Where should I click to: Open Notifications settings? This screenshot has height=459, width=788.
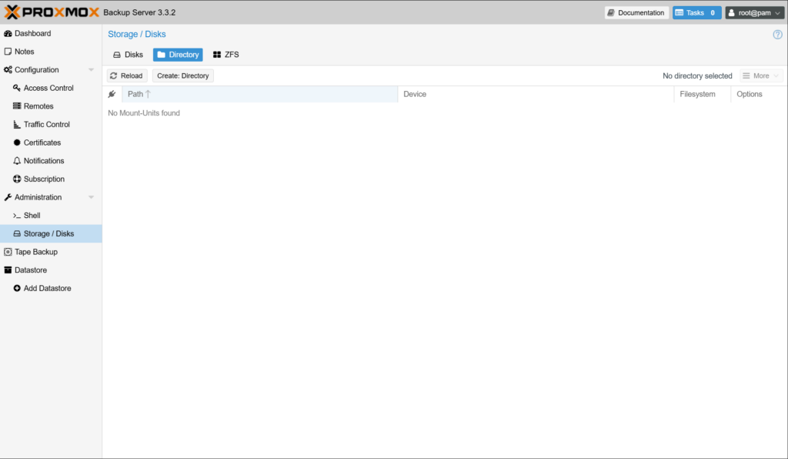click(43, 161)
